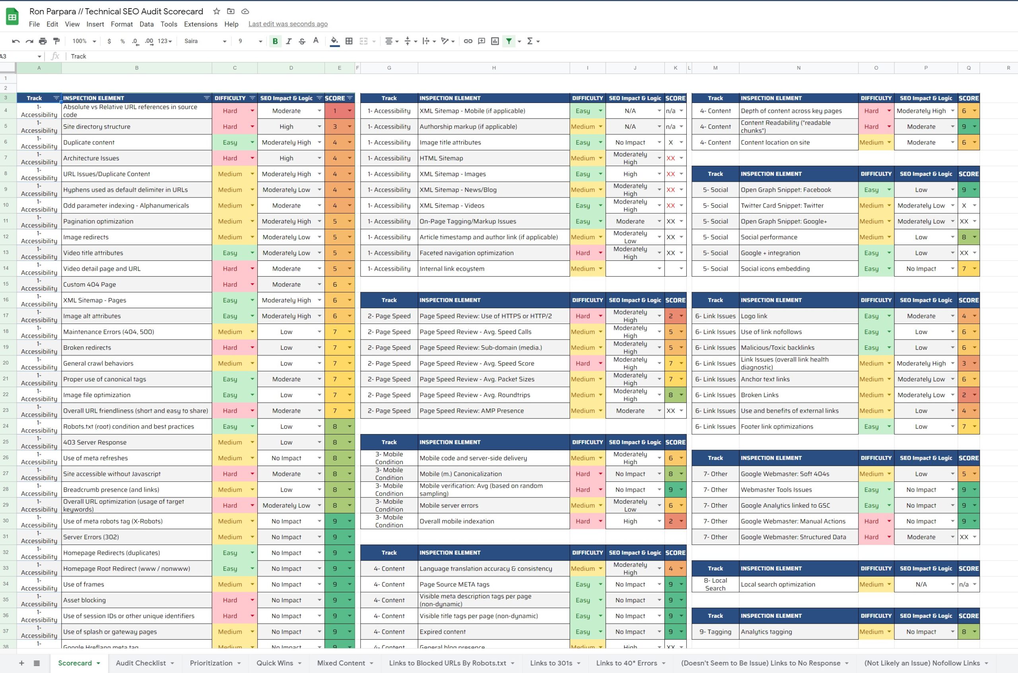Open difficulty dropdown for Site directory structure

[252, 127]
